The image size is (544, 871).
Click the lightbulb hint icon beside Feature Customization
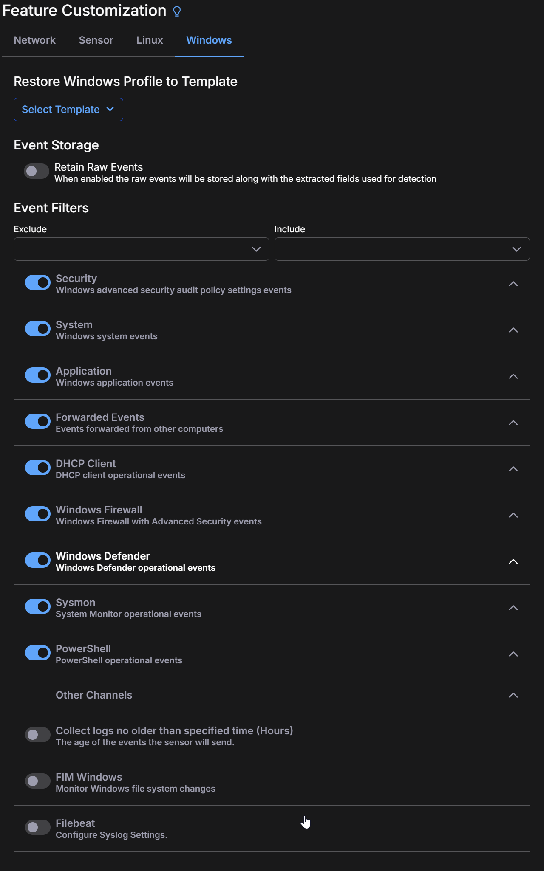(177, 11)
